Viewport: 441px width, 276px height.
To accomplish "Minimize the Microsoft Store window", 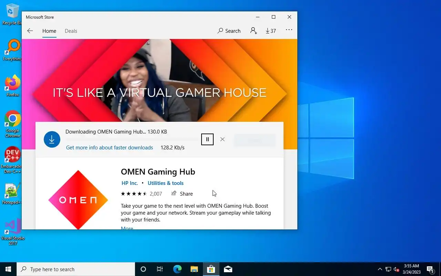I will (258, 17).
